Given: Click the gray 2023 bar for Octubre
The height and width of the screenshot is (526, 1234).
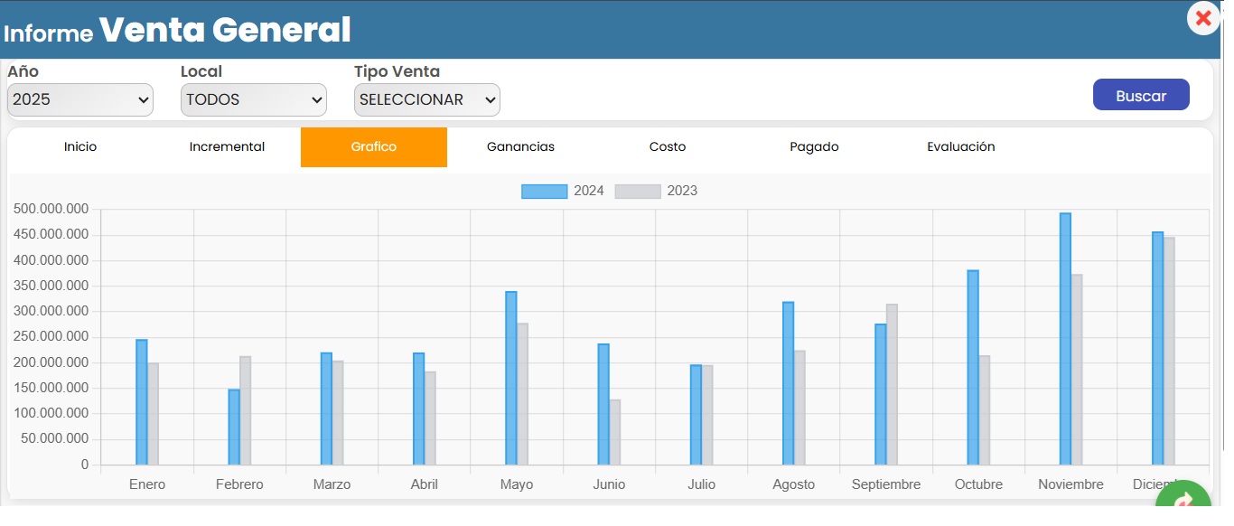Looking at the screenshot, I should click(984, 410).
